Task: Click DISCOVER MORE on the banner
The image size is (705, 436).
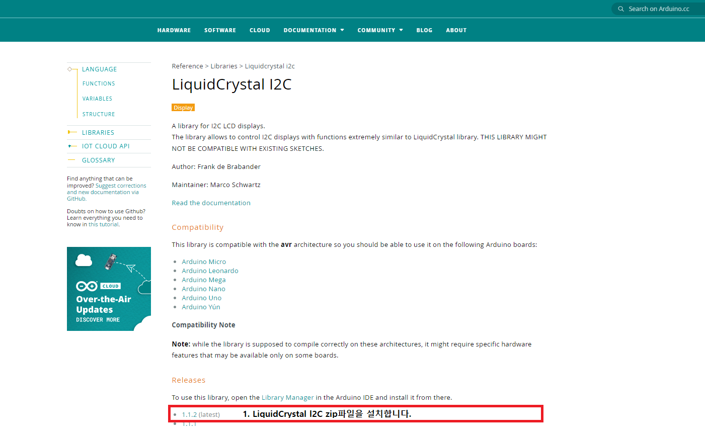Action: coord(98,320)
